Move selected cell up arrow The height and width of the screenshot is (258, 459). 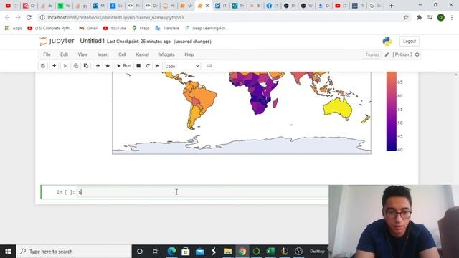98,66
